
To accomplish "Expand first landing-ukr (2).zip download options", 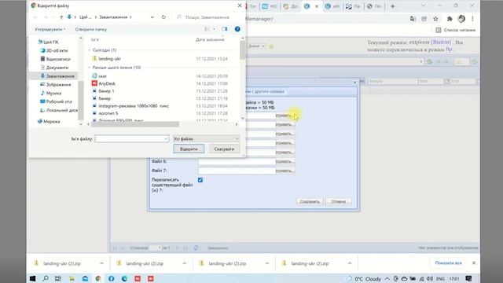I will (x=101, y=263).
